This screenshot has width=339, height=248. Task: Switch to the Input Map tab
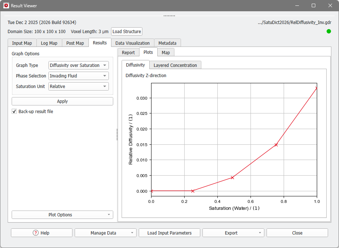coord(22,43)
